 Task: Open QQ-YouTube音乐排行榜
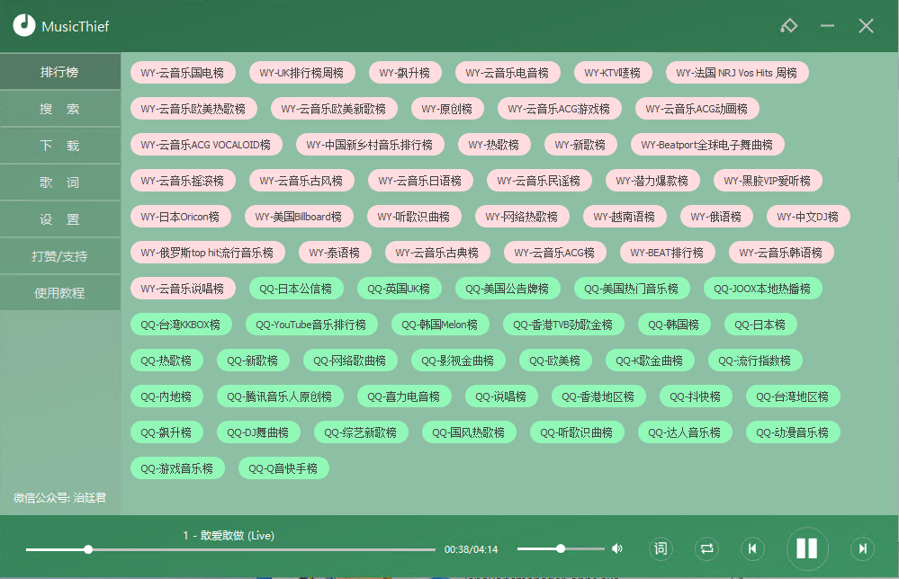click(x=311, y=325)
